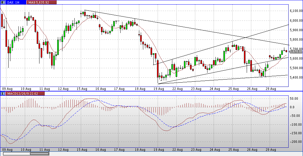Click the 5,900.00 price axis label
The height and width of the screenshot is (156, 303).
(296, 30)
